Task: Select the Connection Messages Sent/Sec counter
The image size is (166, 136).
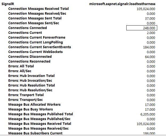Action: 34,23
